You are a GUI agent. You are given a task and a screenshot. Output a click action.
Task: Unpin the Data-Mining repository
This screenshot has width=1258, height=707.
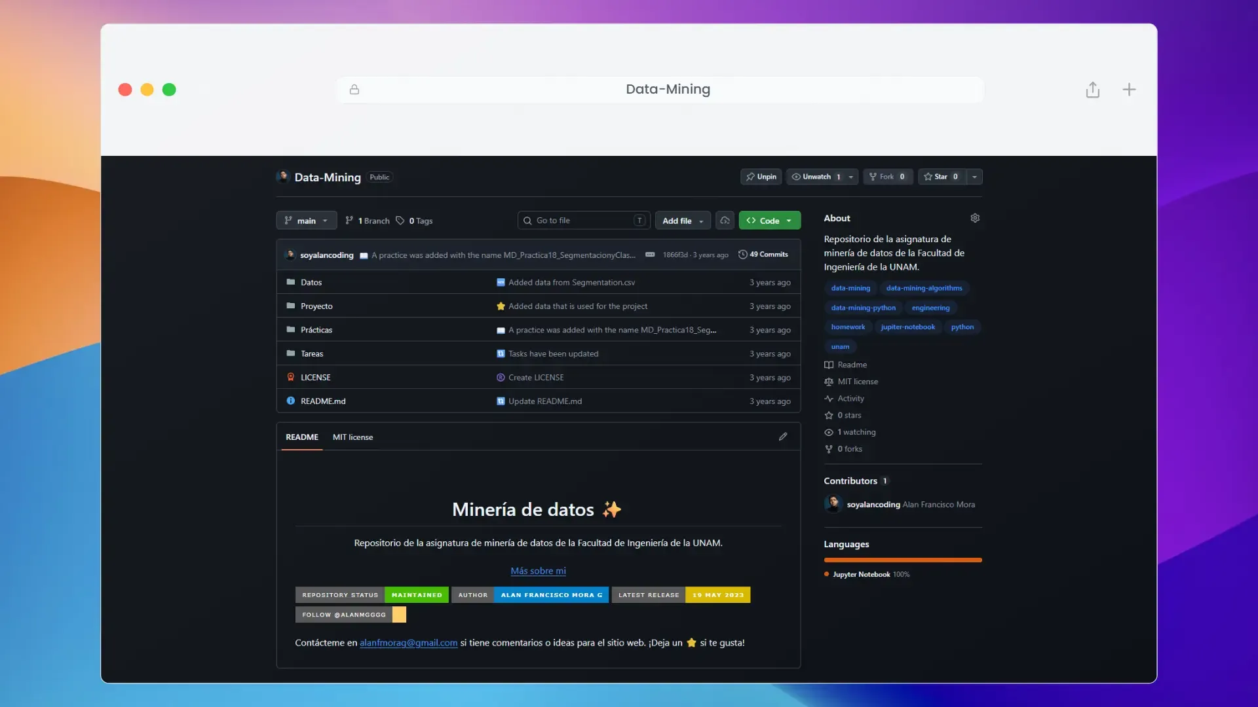pos(761,177)
